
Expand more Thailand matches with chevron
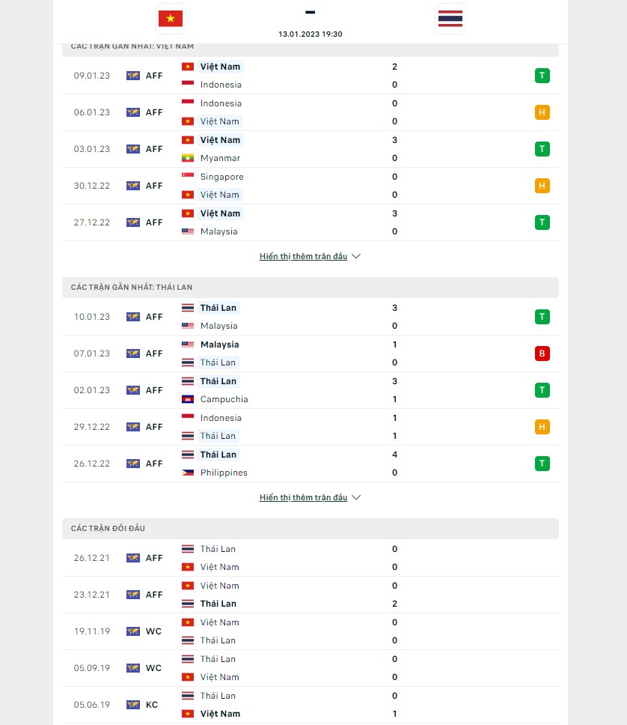356,497
